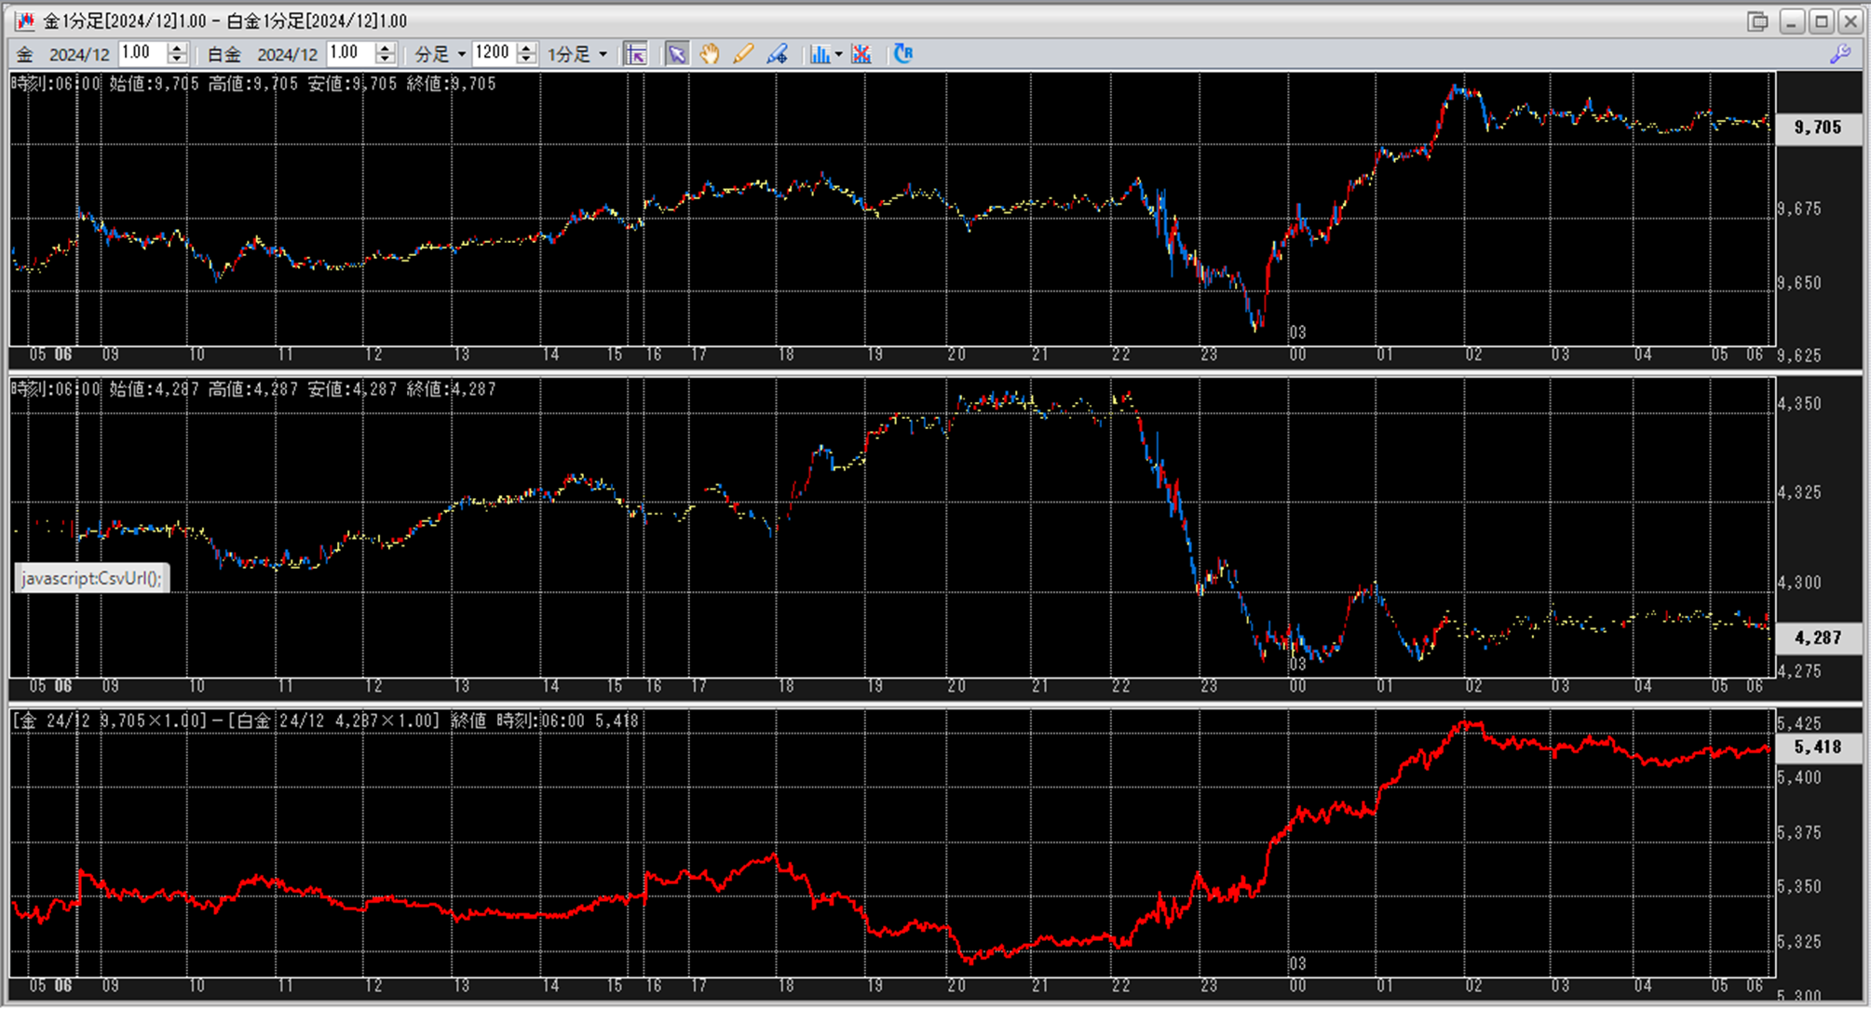Expand the 分足 chart type dropdown
Image resolution: width=1871 pixels, height=1009 pixels.
click(x=461, y=54)
